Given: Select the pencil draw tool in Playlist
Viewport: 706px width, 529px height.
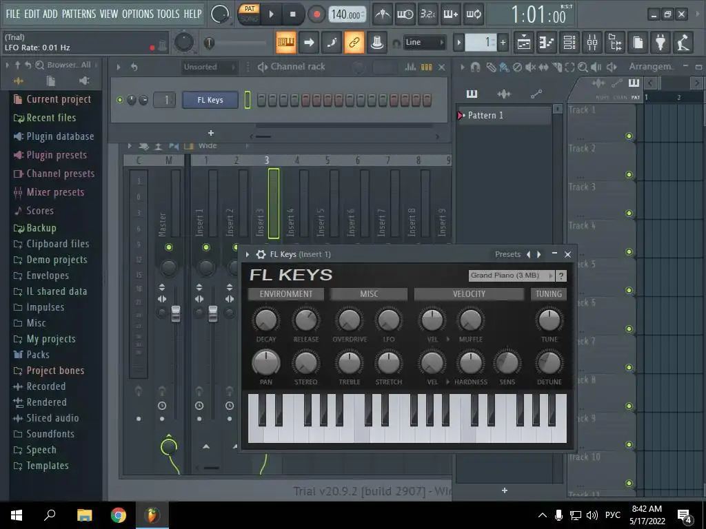Looking at the screenshot, I should click(x=491, y=68).
